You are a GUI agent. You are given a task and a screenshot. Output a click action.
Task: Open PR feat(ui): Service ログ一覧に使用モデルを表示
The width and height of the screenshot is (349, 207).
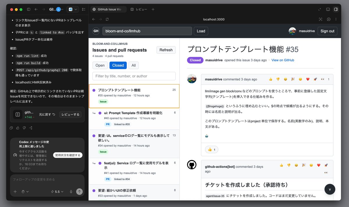pos(134,171)
